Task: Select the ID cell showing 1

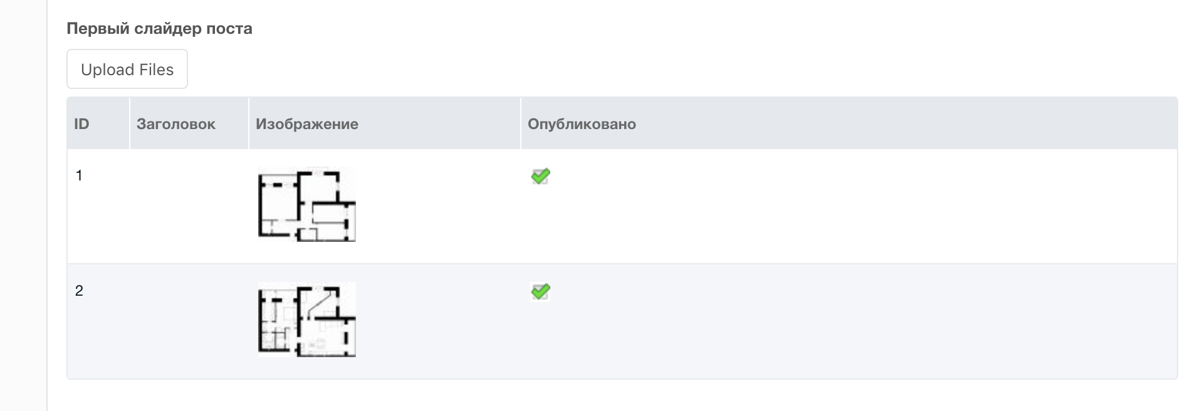Action: point(79,175)
